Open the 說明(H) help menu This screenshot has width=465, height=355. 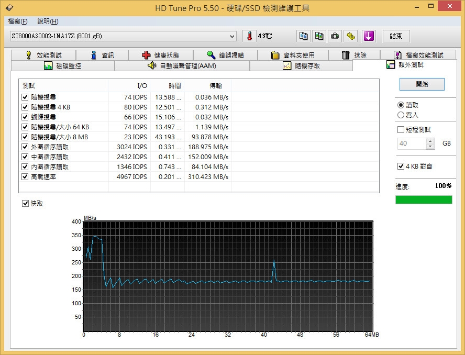pos(48,21)
